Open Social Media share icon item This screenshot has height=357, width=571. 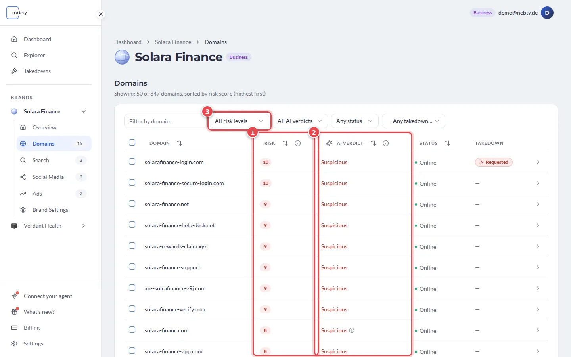click(x=23, y=177)
